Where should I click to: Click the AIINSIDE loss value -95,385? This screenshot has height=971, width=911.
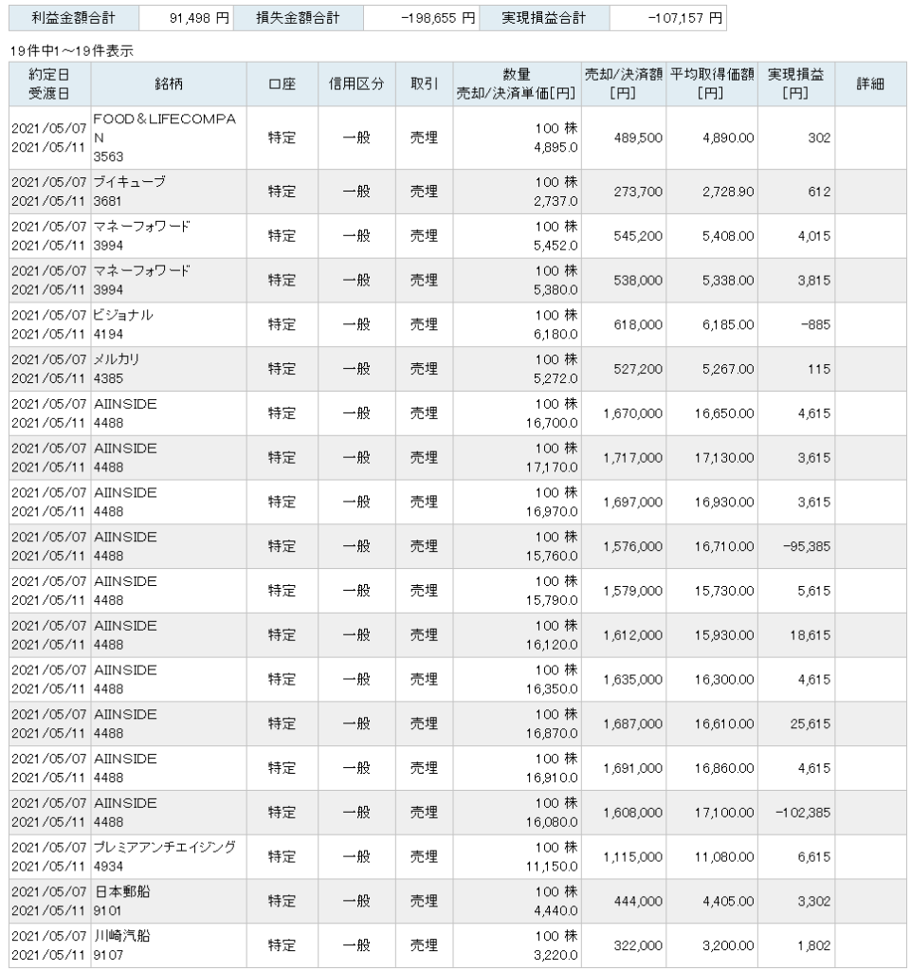tap(807, 547)
